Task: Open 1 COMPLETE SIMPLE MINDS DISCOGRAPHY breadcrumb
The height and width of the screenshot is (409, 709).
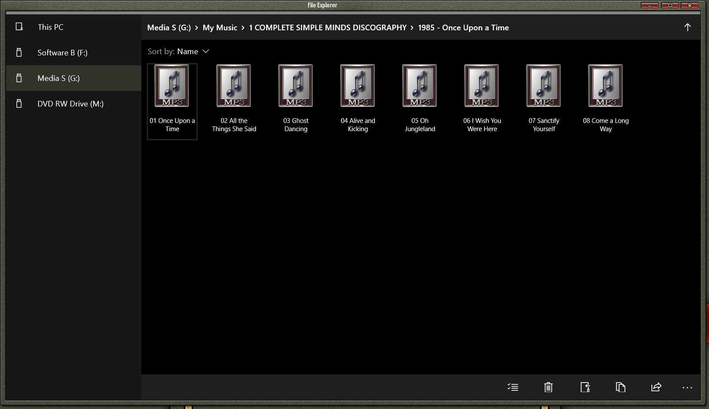Action: coord(328,28)
